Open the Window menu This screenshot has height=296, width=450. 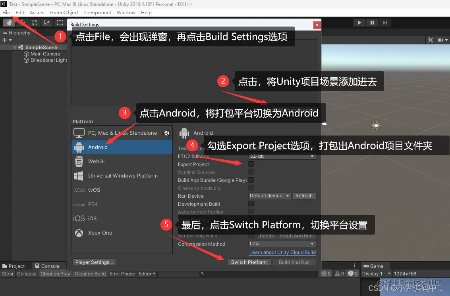[x=126, y=13]
